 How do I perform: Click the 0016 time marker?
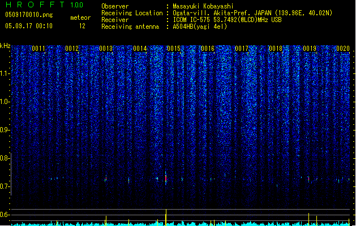[x=208, y=49]
